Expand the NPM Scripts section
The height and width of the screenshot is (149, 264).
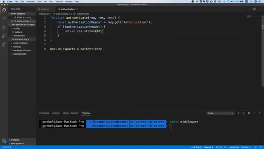point(22,144)
